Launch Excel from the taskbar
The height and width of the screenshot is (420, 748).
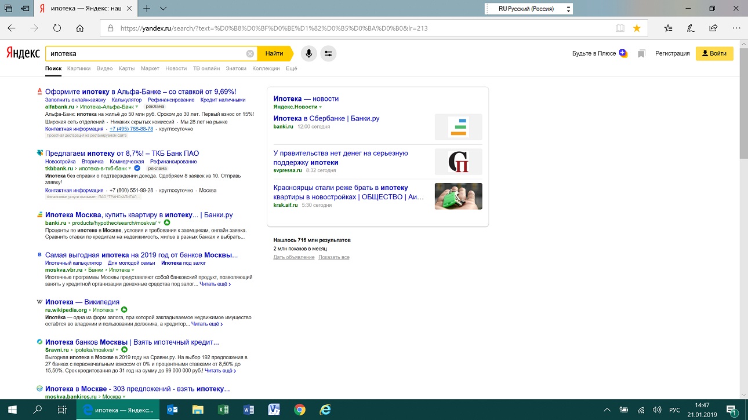[223, 410]
